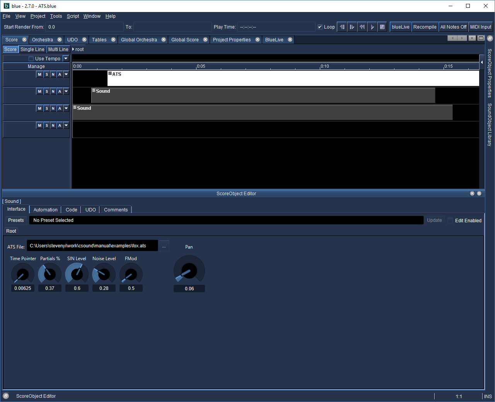
Task: Mute the first layer with its M button
Action: 39,75
